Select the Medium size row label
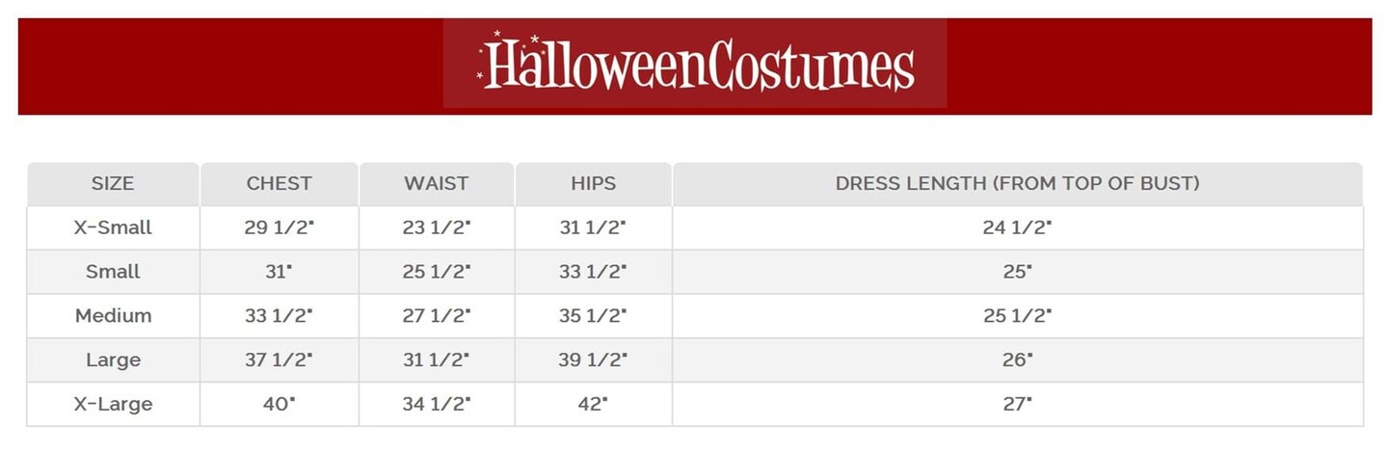Screen dimensions: 1388x453 [x=113, y=316]
